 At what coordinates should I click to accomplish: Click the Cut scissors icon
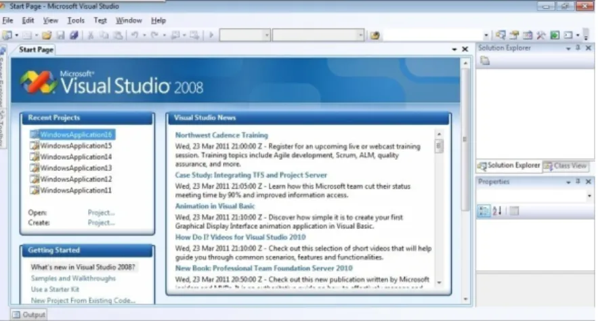tap(91, 35)
